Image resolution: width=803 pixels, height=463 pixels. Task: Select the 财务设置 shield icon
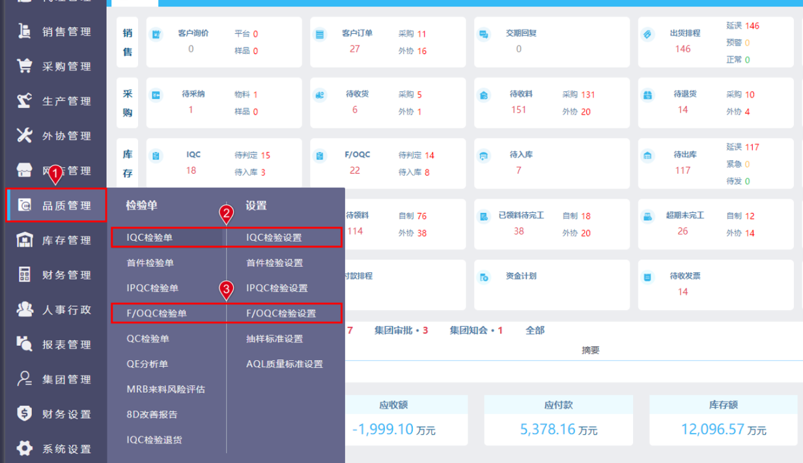coord(24,414)
